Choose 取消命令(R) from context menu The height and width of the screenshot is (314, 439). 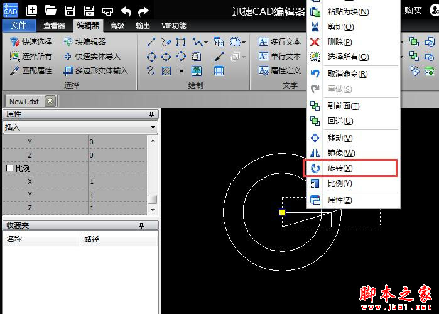pos(354,74)
